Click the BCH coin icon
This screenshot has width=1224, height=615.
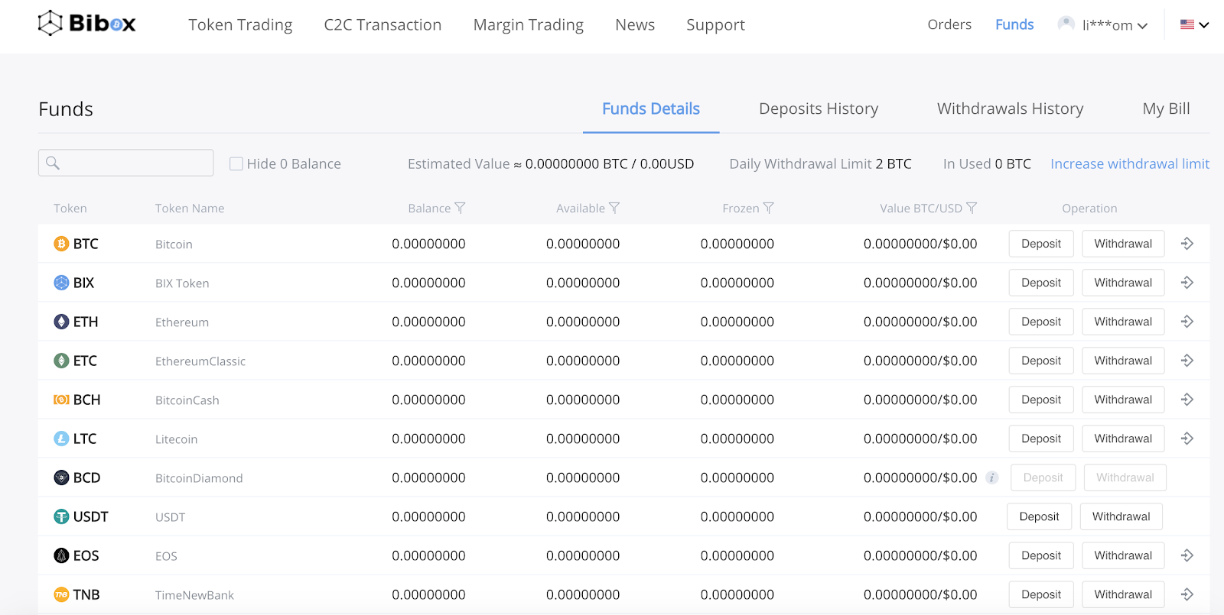pyautogui.click(x=61, y=400)
